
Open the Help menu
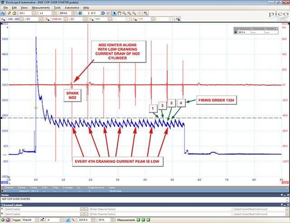(x=86, y=8)
